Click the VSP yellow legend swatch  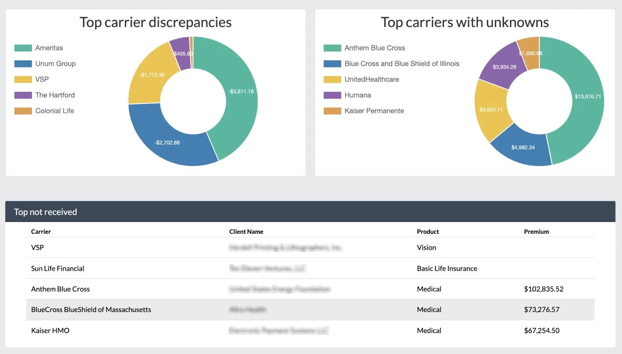[23, 79]
